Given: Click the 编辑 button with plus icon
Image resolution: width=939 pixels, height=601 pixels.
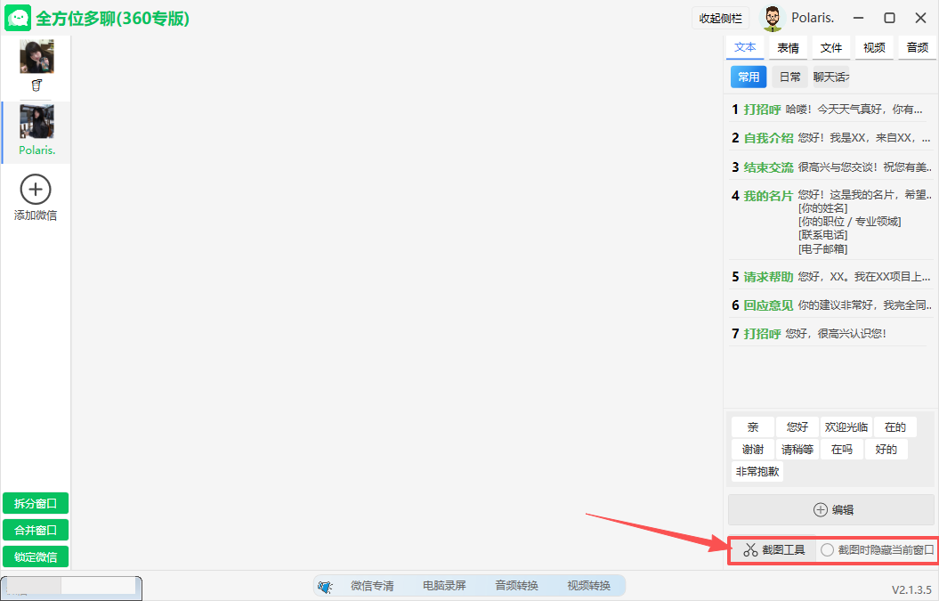Looking at the screenshot, I should [831, 510].
